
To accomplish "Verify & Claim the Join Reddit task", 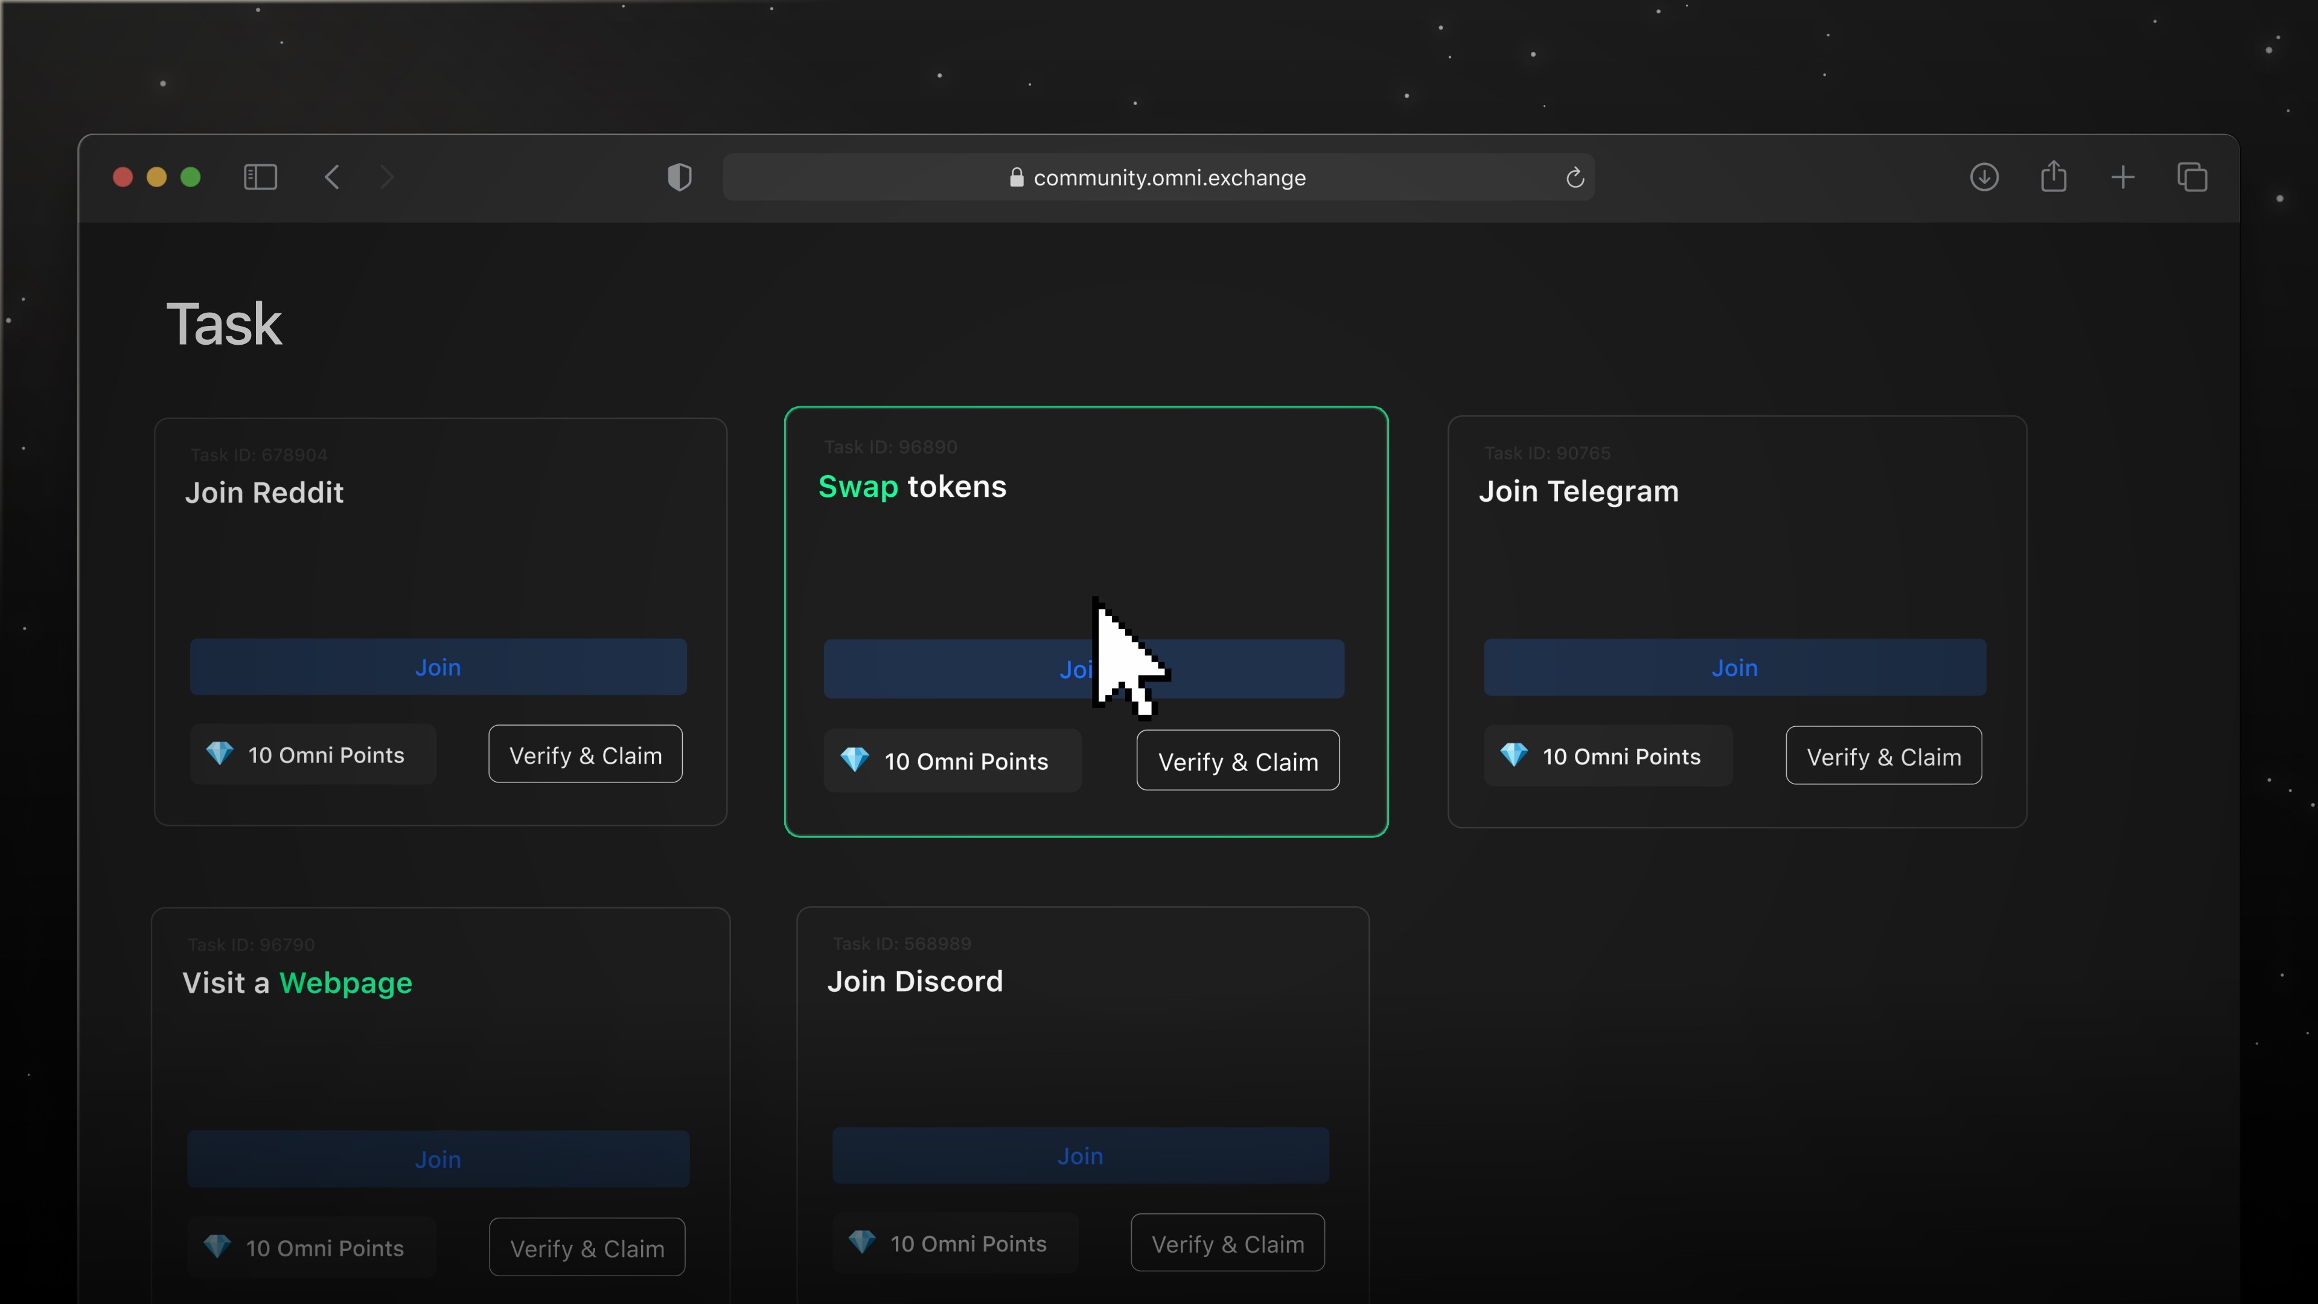I will (x=585, y=755).
